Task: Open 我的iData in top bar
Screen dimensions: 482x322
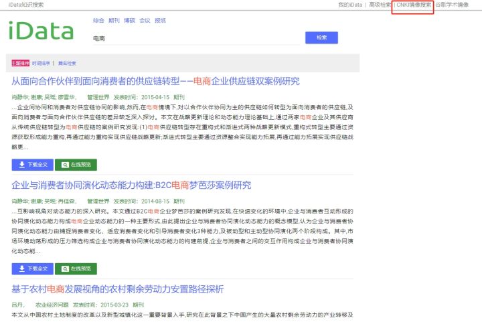Action: pos(350,5)
